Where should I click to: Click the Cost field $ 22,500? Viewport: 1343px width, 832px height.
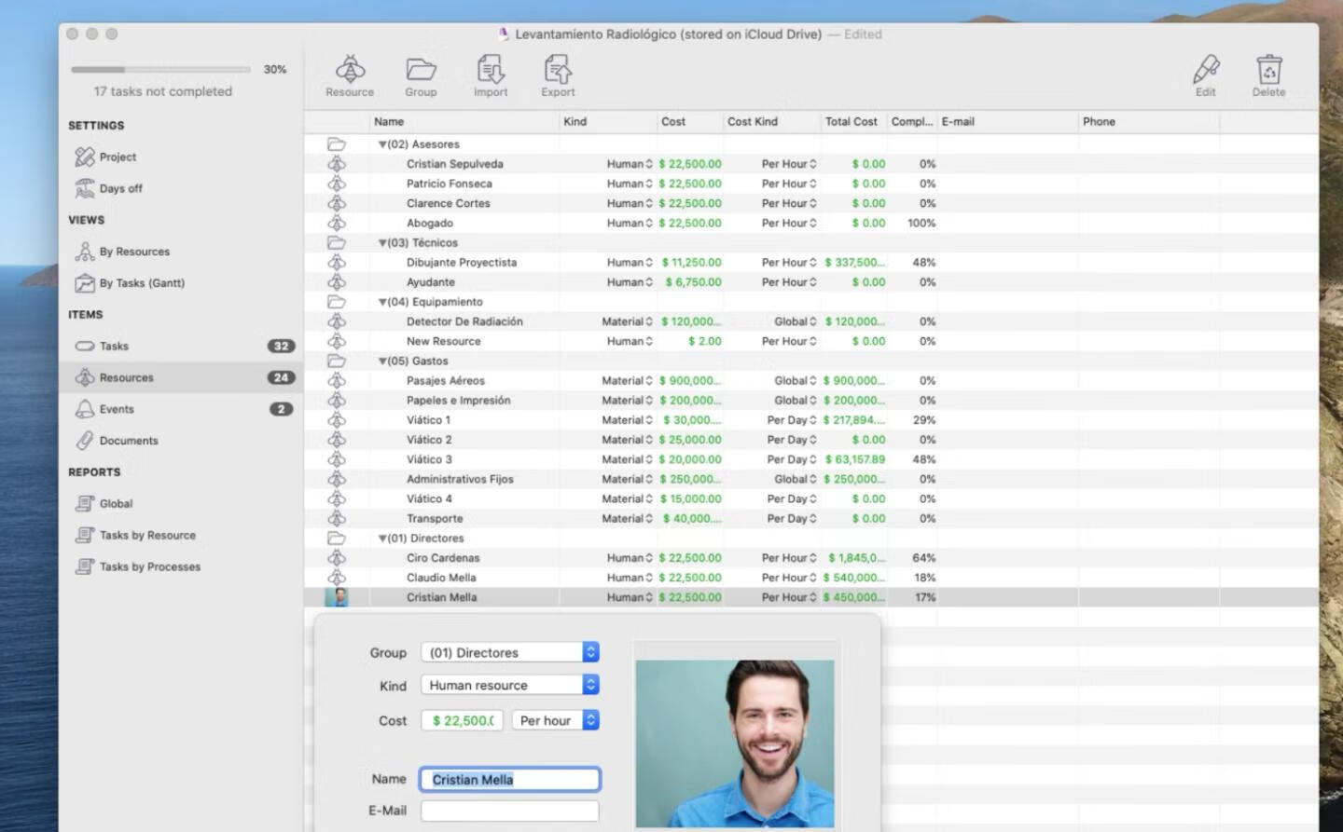pos(463,720)
